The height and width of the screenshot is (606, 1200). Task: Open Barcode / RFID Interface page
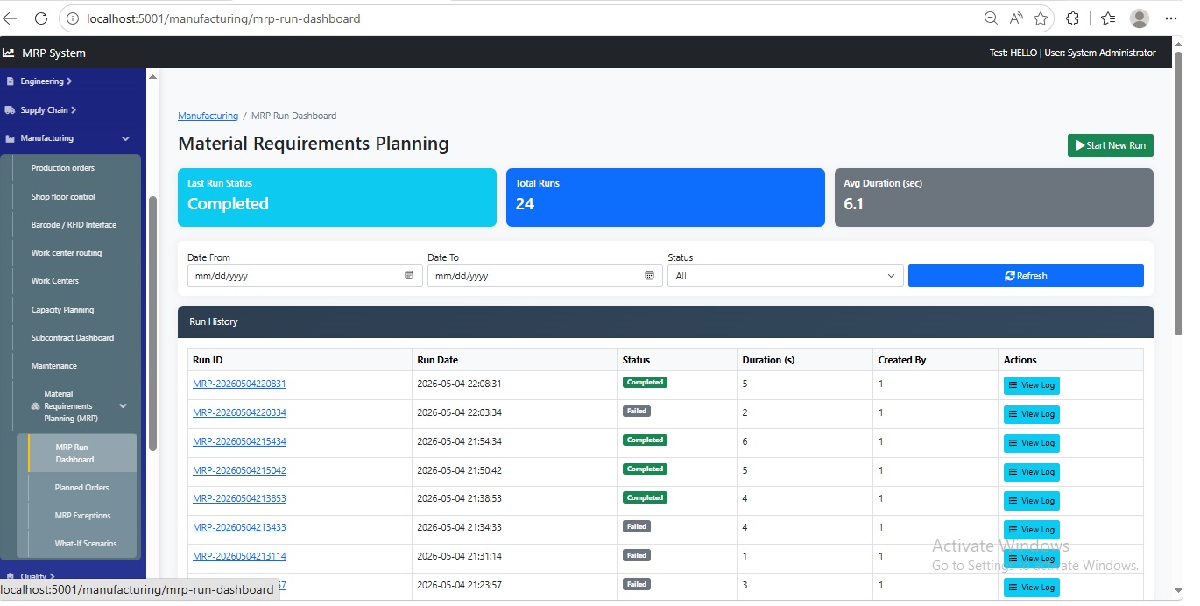click(x=74, y=225)
